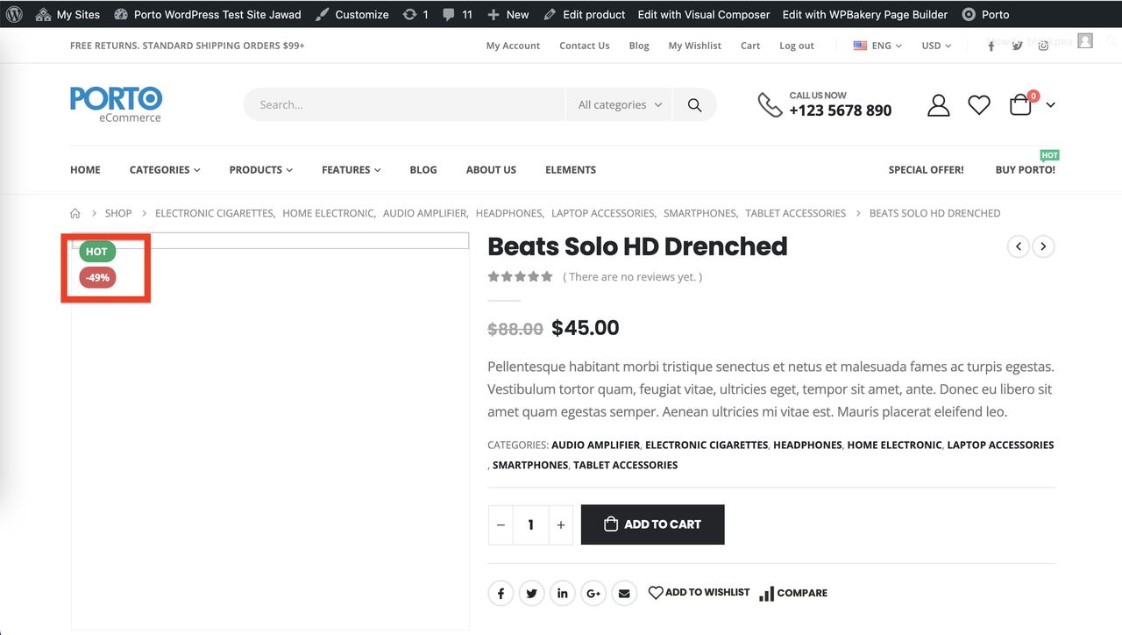Expand CATEGORIES main menu
Image resolution: width=1122 pixels, height=635 pixels.
[x=165, y=170]
